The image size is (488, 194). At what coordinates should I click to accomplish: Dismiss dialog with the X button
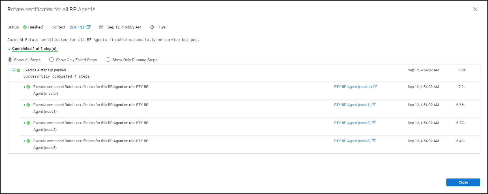click(475, 9)
